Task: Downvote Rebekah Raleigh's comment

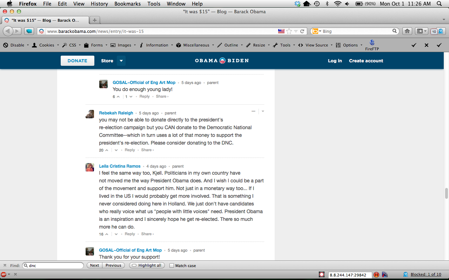Action: [116, 150]
